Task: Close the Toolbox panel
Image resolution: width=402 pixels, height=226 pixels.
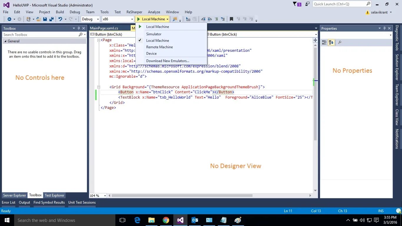Action: point(84,28)
